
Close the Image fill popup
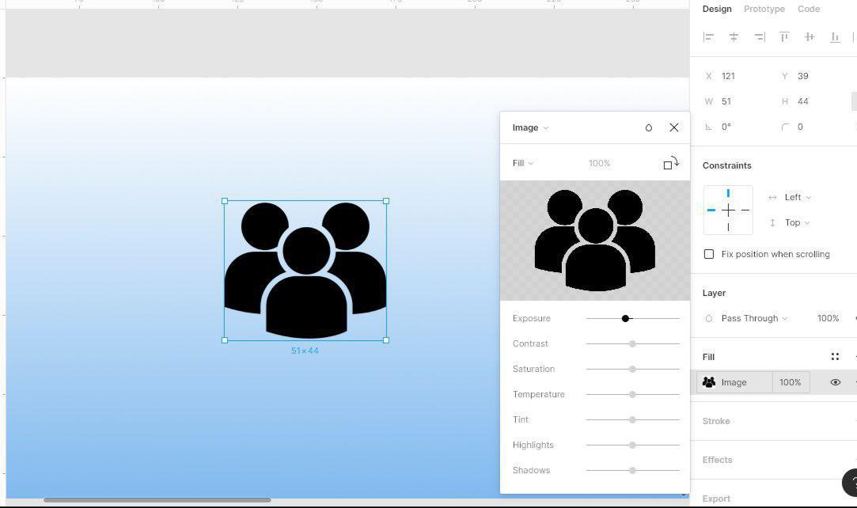(x=674, y=127)
